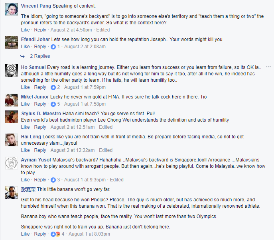Open Hai Leng's profile picture
The height and width of the screenshot is (240, 274).
pos(12,140)
